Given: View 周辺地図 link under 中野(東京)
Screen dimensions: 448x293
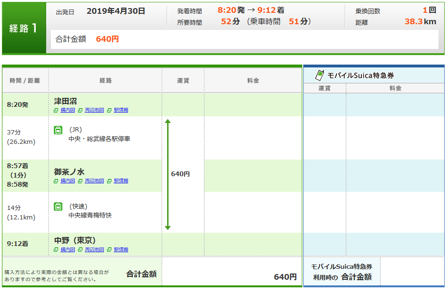Looking at the screenshot, I should [94, 250].
